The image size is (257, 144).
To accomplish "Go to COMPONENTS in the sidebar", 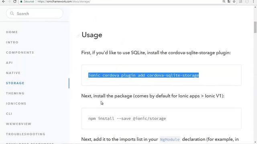I will click(20, 52).
